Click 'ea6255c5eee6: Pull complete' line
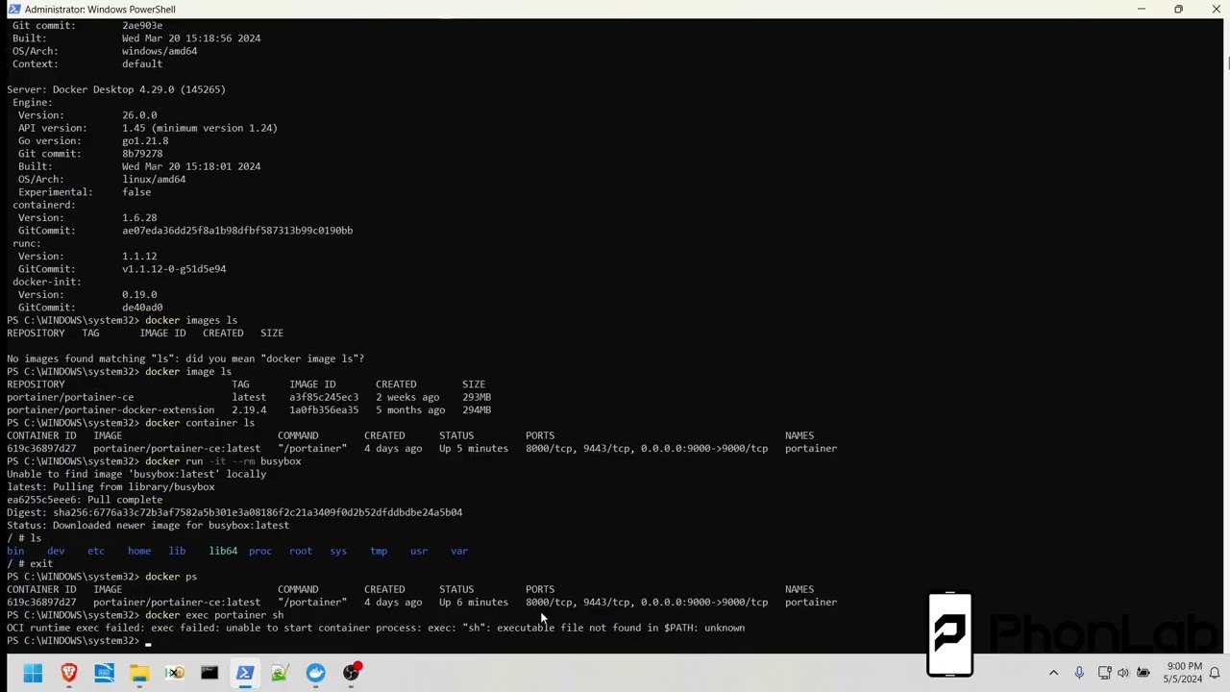 pos(85,500)
